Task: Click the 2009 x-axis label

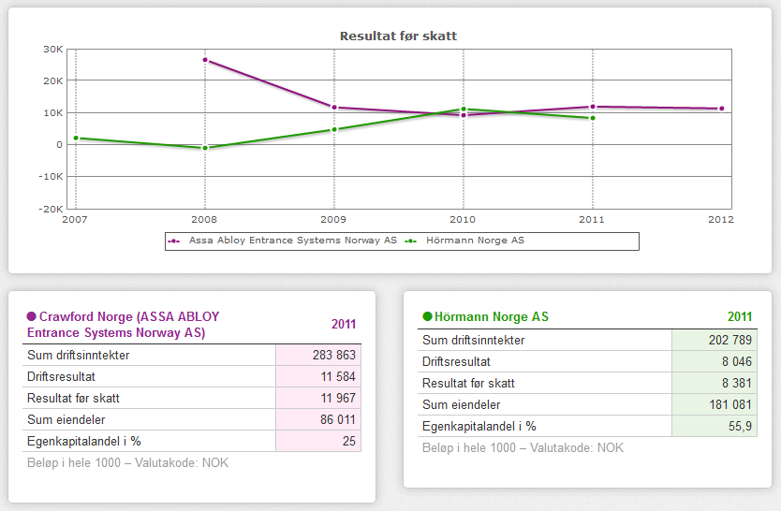Action: click(333, 219)
